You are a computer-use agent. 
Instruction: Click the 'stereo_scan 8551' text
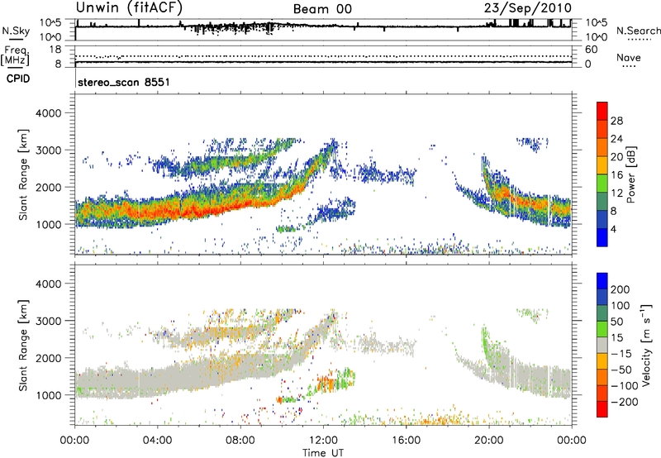point(124,82)
